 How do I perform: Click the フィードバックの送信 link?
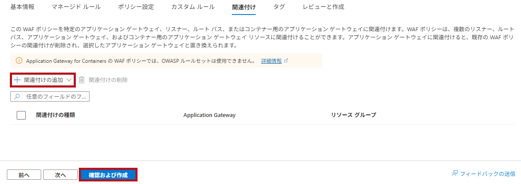point(488,174)
